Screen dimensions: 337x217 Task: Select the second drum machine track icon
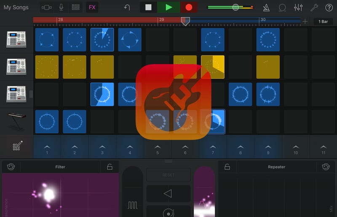(16, 67)
